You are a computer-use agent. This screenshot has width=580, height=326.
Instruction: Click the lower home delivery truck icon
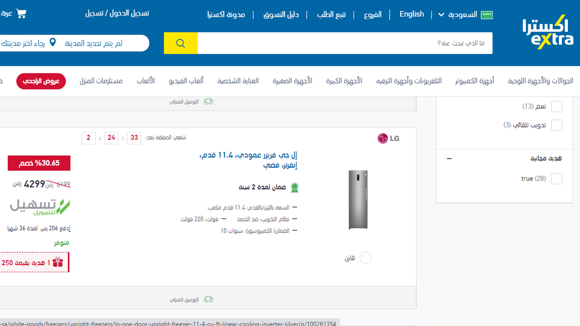(208, 300)
